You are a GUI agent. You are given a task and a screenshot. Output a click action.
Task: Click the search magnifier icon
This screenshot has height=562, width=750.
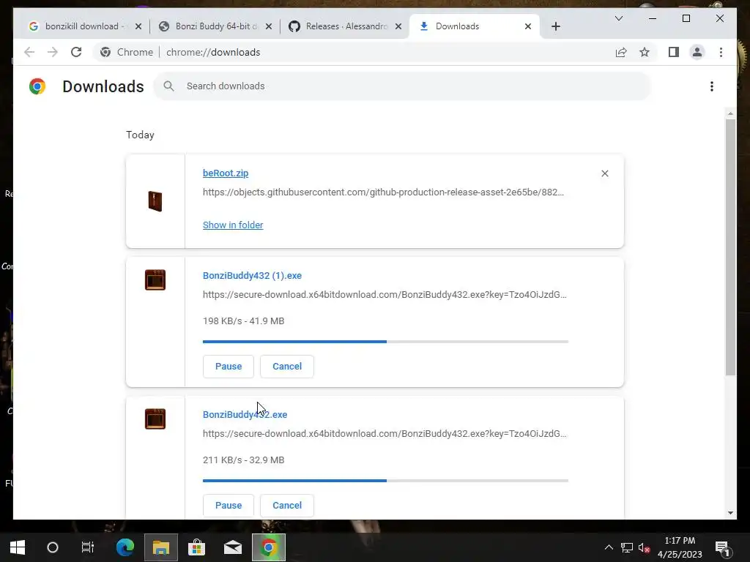(x=168, y=86)
